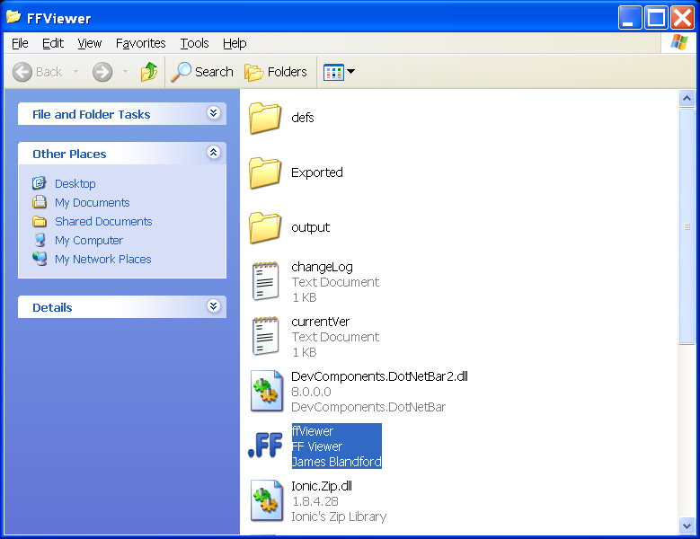Select the highlighted 'ffViewer' file name

tap(313, 431)
